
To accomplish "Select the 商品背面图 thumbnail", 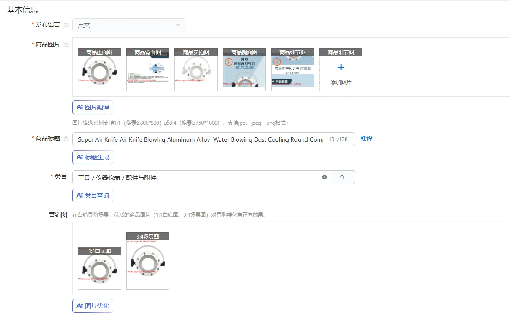I will click(x=147, y=70).
